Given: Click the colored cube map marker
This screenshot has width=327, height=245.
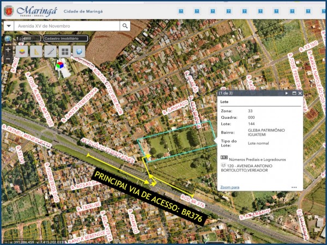Looking at the screenshot, I should pos(59,66).
